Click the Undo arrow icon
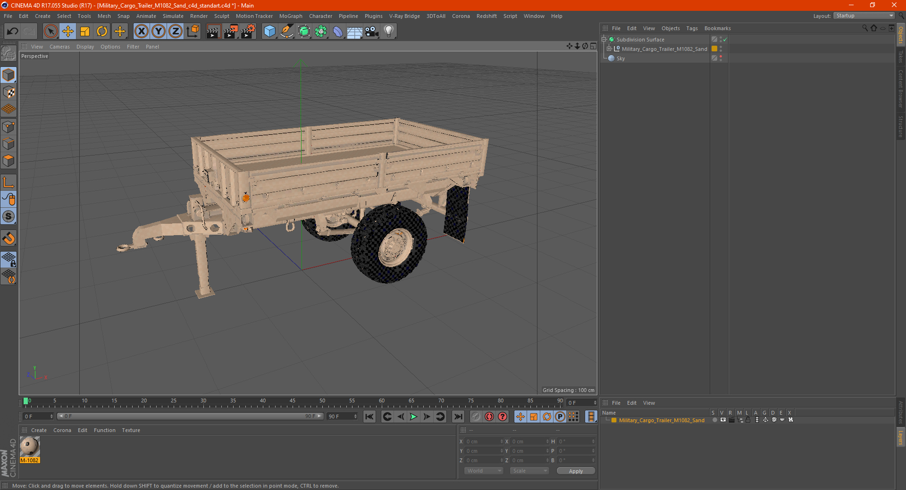The height and width of the screenshot is (490, 906). [x=13, y=32]
